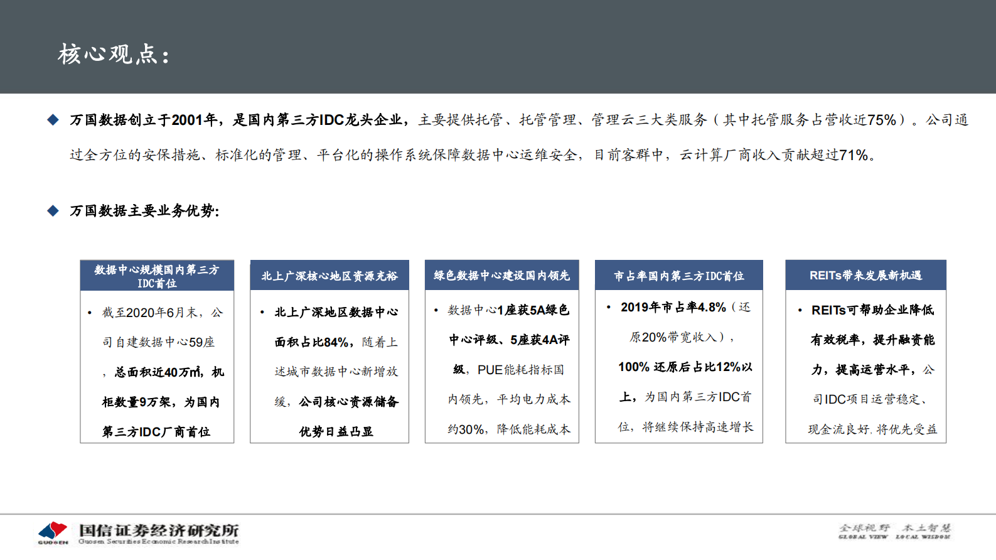Click the slide title 核心观点:
This screenshot has width=996, height=560.
pos(114,55)
